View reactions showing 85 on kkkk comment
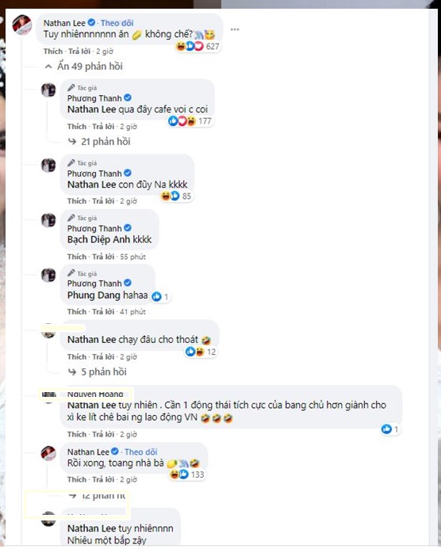The image size is (441, 549). (x=176, y=196)
